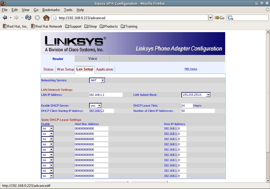
Task: Open the Training bookmarks folder
Action: click(129, 26)
